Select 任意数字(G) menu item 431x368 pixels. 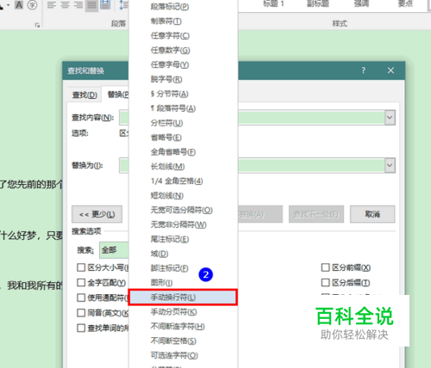click(183, 50)
